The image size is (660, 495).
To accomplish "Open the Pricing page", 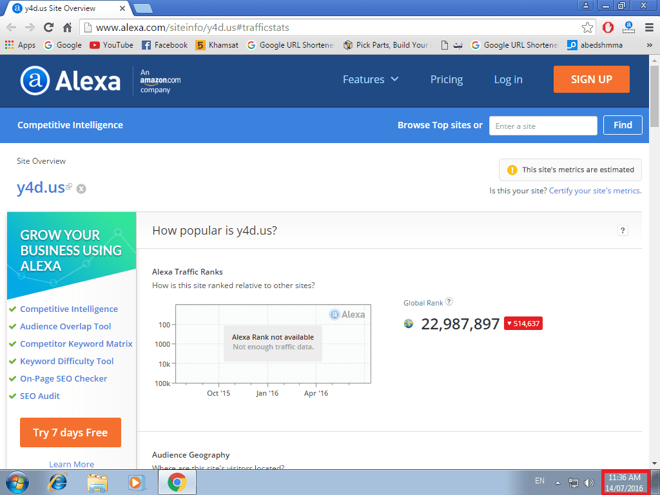I will pyautogui.click(x=446, y=79).
